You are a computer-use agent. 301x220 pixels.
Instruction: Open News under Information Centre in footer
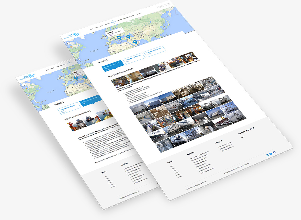(x=243, y=137)
